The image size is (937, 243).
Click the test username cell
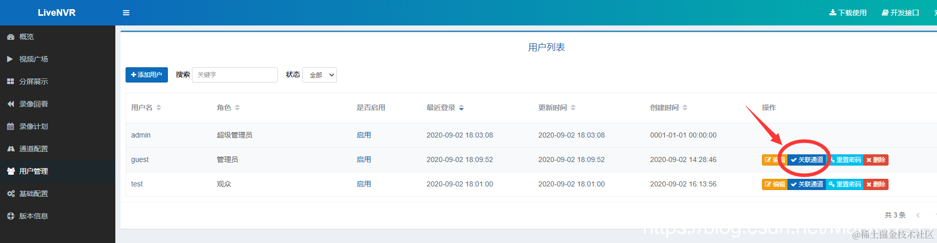click(x=137, y=184)
